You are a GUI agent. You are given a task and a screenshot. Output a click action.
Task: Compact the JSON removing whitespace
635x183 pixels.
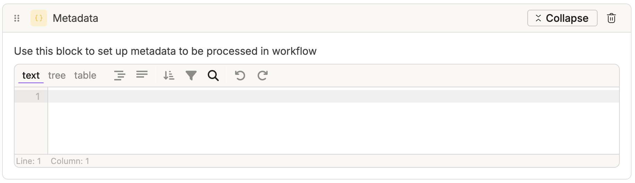[142, 75]
